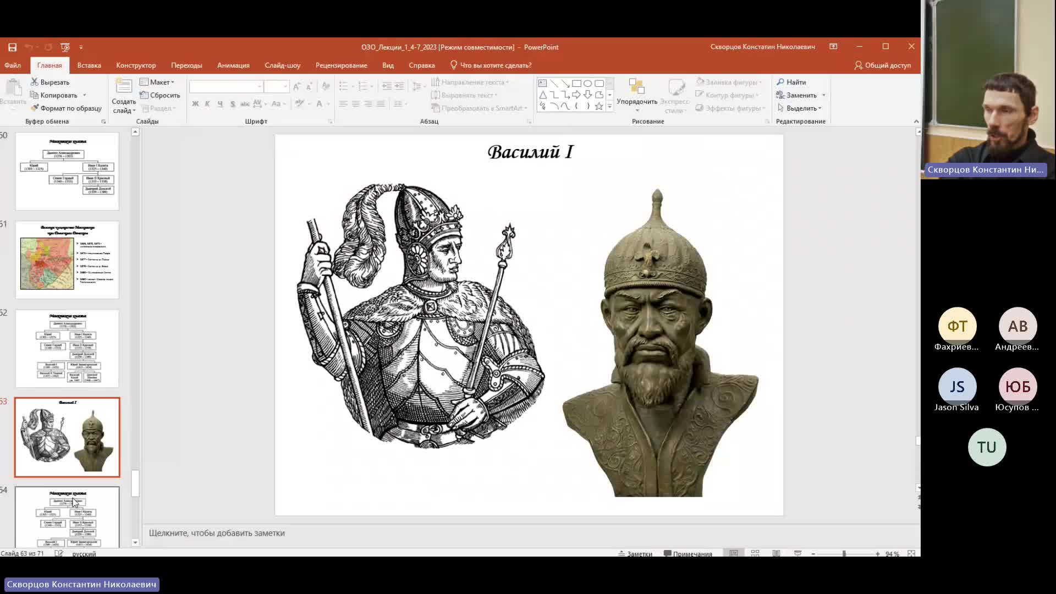Toggle Underline (Ч) formatting
This screenshot has height=594, width=1056.
220,103
